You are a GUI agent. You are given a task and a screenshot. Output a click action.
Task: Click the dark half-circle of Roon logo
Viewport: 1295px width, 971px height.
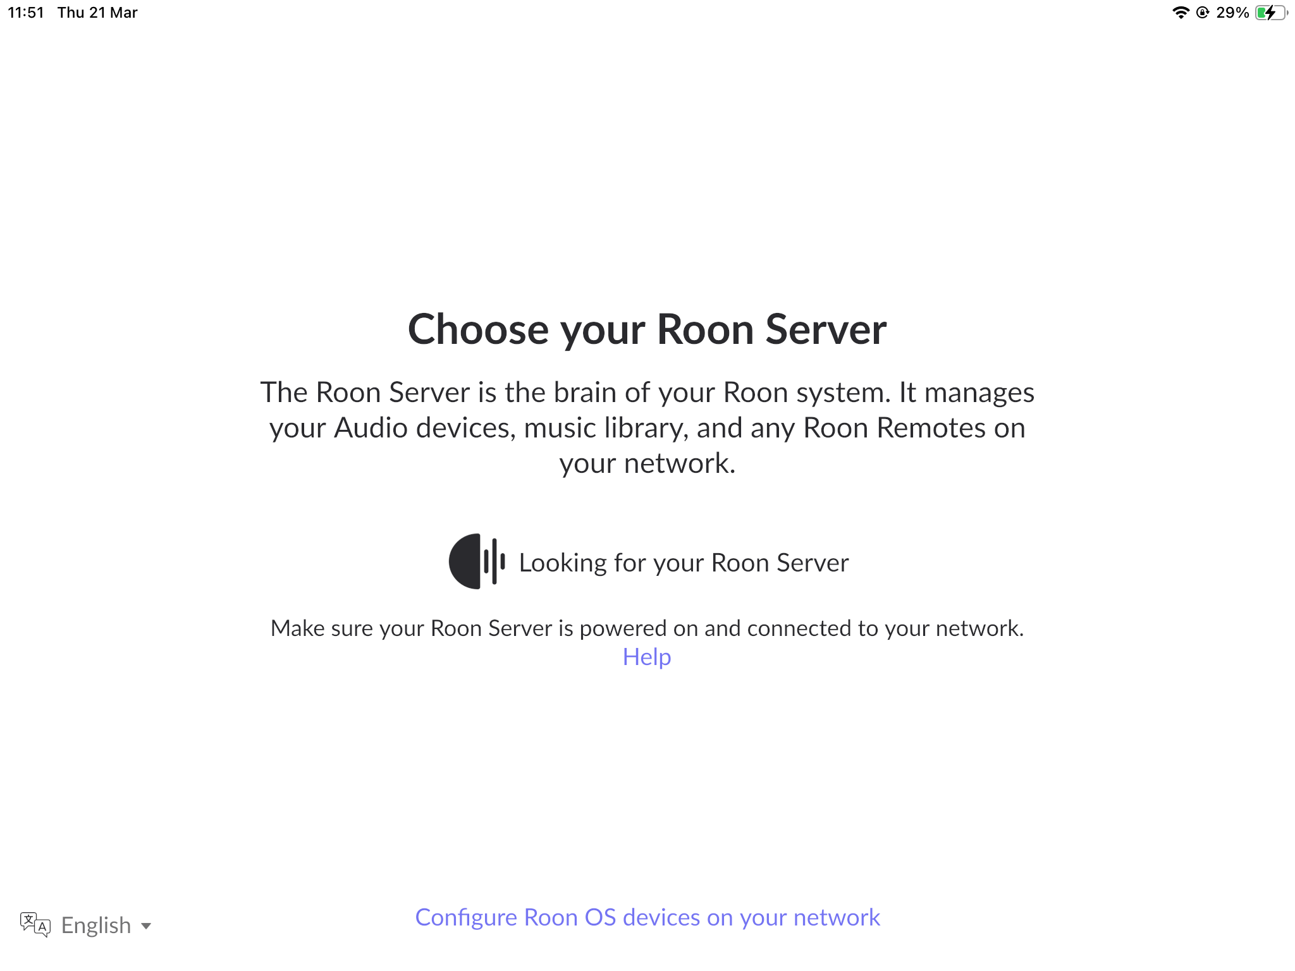point(465,561)
